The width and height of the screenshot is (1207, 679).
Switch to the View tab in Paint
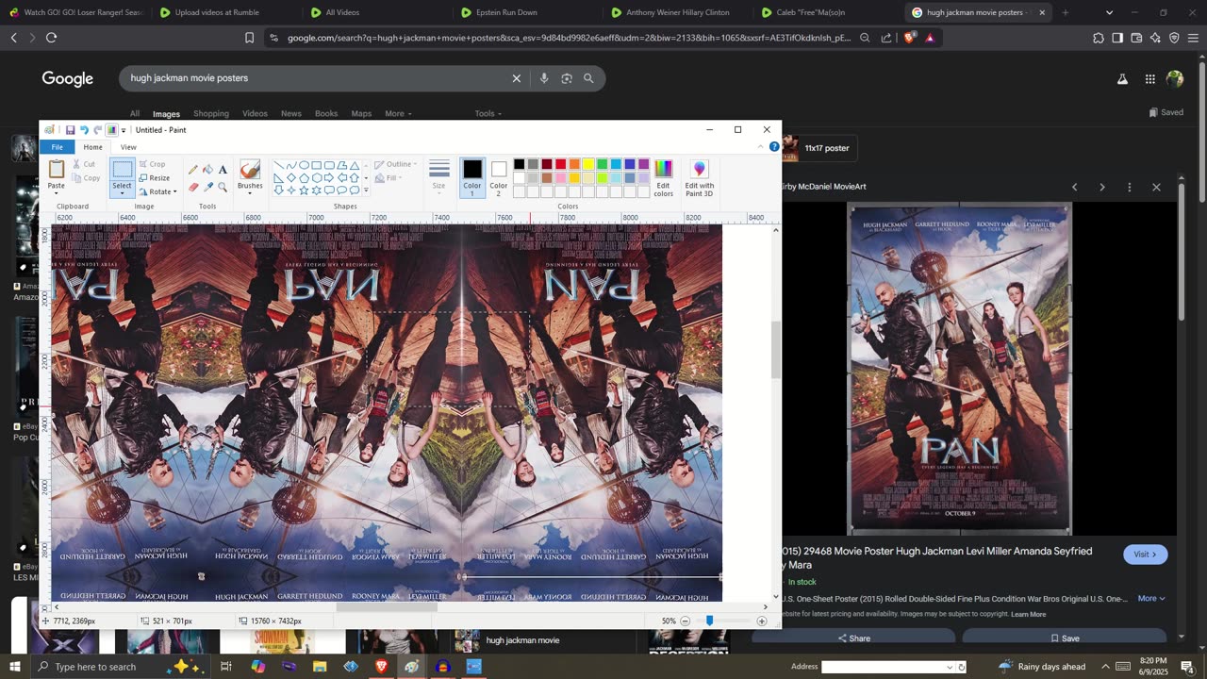coord(128,147)
